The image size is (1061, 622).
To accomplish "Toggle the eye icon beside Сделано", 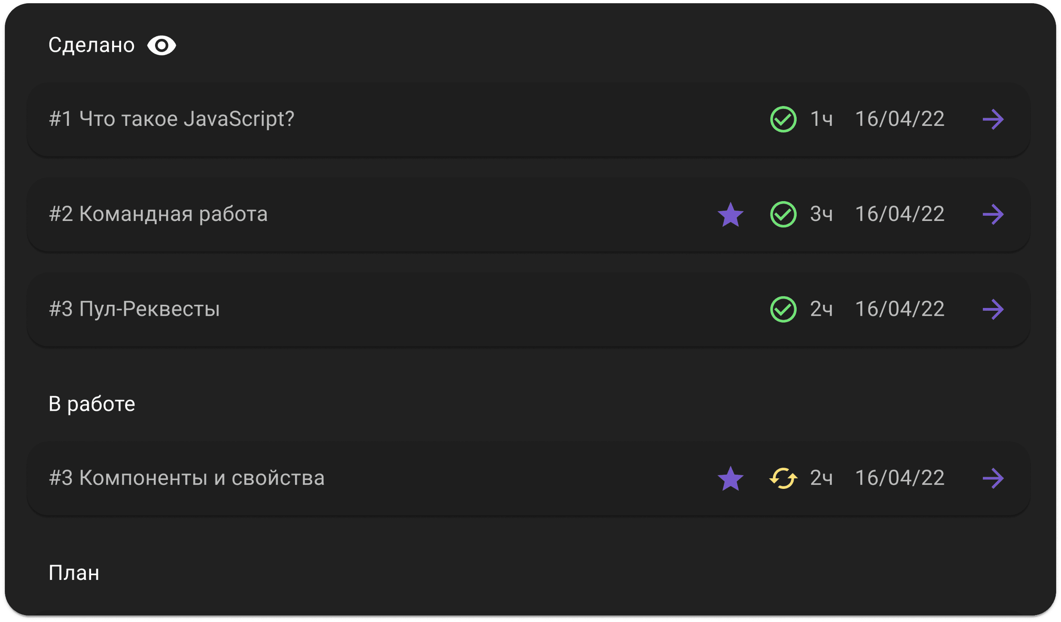I will tap(161, 45).
